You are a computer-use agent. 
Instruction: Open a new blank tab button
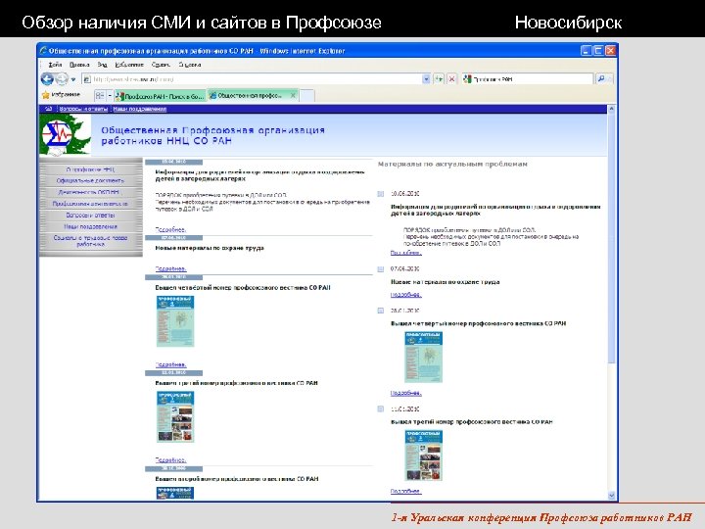click(x=307, y=95)
